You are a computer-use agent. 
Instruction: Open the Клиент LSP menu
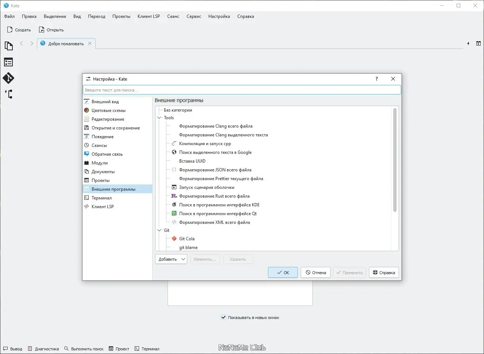pos(149,16)
